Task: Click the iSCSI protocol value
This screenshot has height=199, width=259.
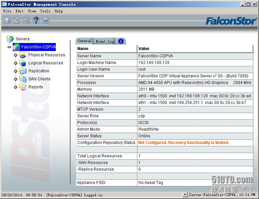Action: (x=144, y=123)
